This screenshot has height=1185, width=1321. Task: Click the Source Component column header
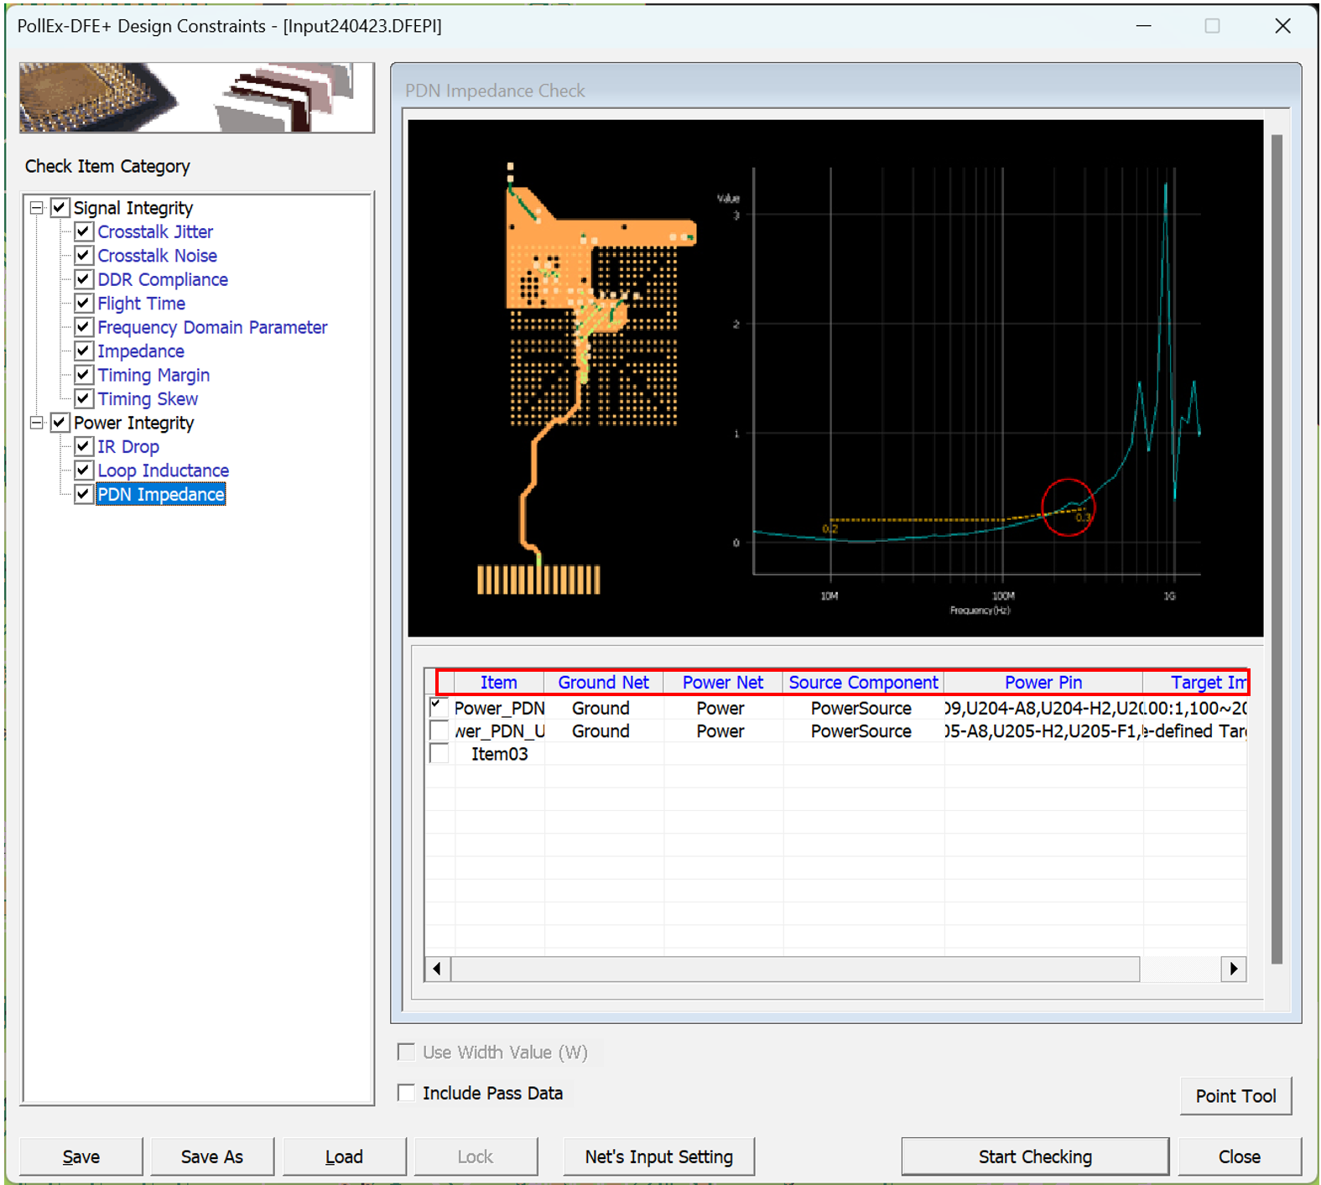click(x=863, y=683)
